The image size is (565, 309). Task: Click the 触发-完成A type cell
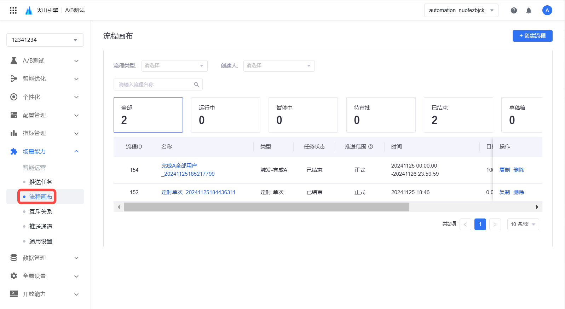274,170
